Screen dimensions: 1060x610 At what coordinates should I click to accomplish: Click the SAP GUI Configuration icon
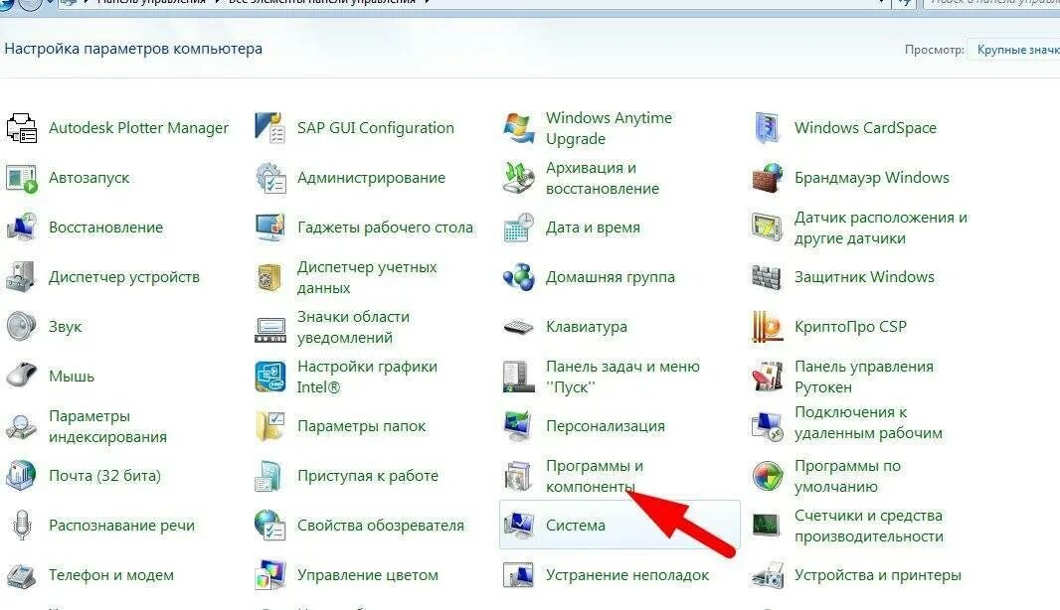click(270, 128)
